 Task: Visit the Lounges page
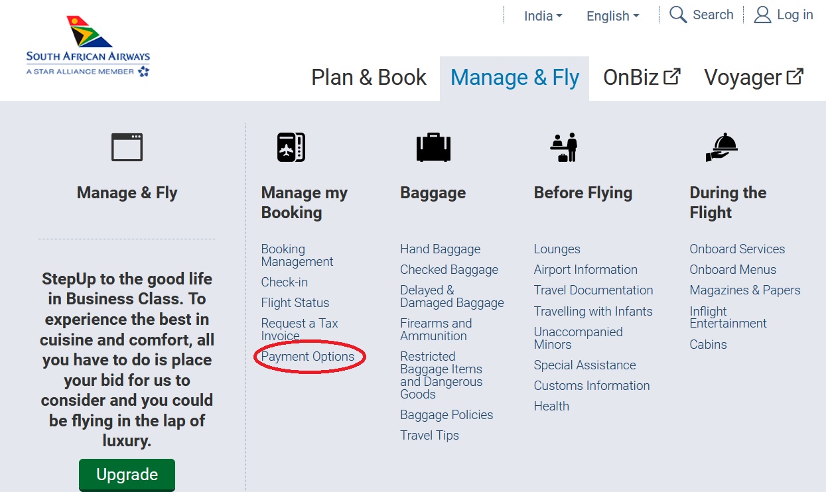(557, 249)
